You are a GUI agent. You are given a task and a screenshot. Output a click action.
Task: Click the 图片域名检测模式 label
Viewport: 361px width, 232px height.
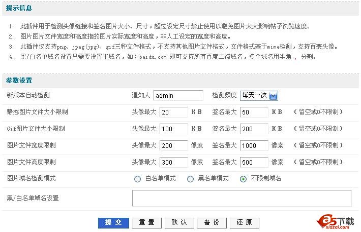click(32, 178)
